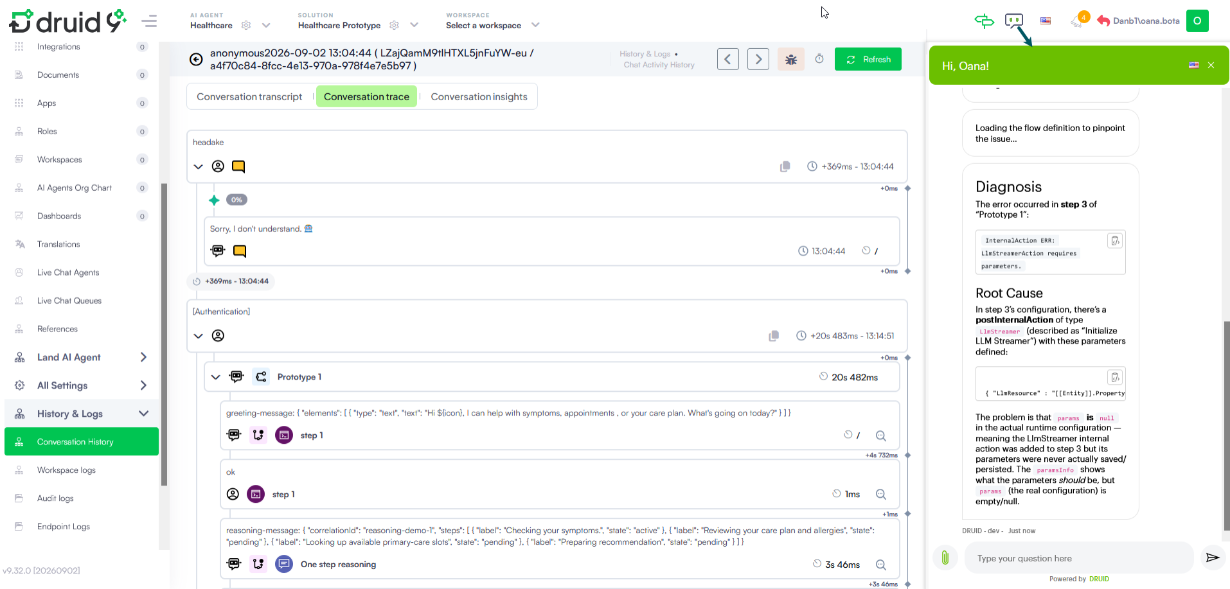Send the chat message with arrow icon
The width and height of the screenshot is (1230, 589).
[x=1213, y=558]
